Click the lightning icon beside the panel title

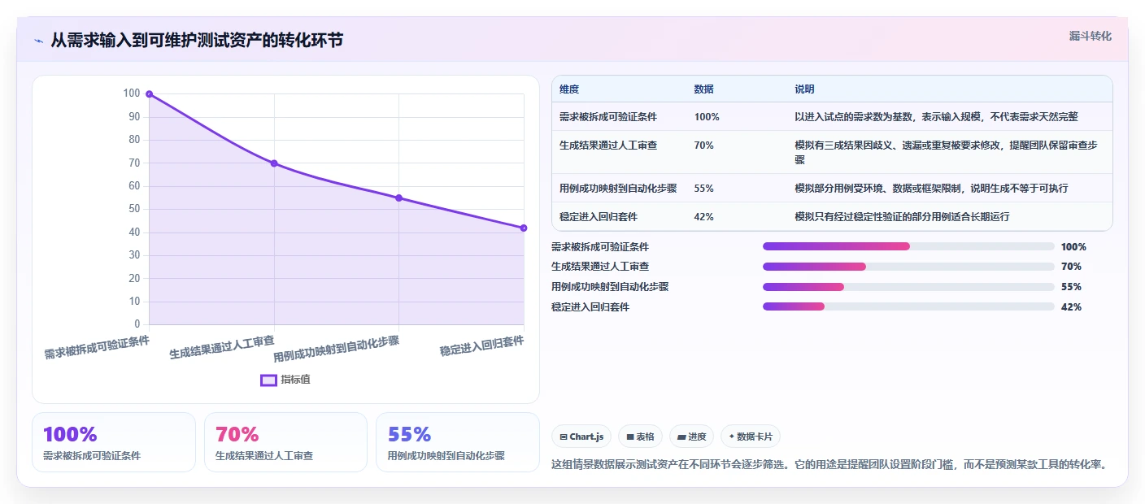(39, 41)
